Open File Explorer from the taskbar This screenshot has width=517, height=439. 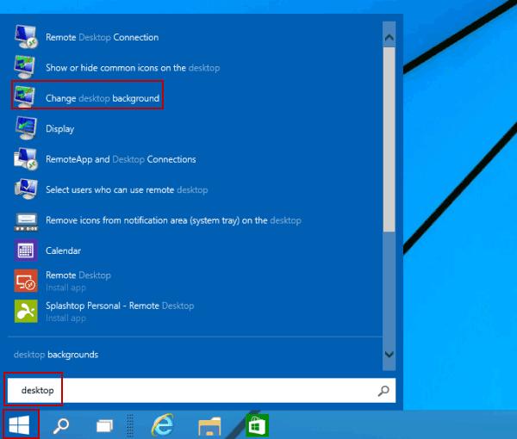click(210, 424)
